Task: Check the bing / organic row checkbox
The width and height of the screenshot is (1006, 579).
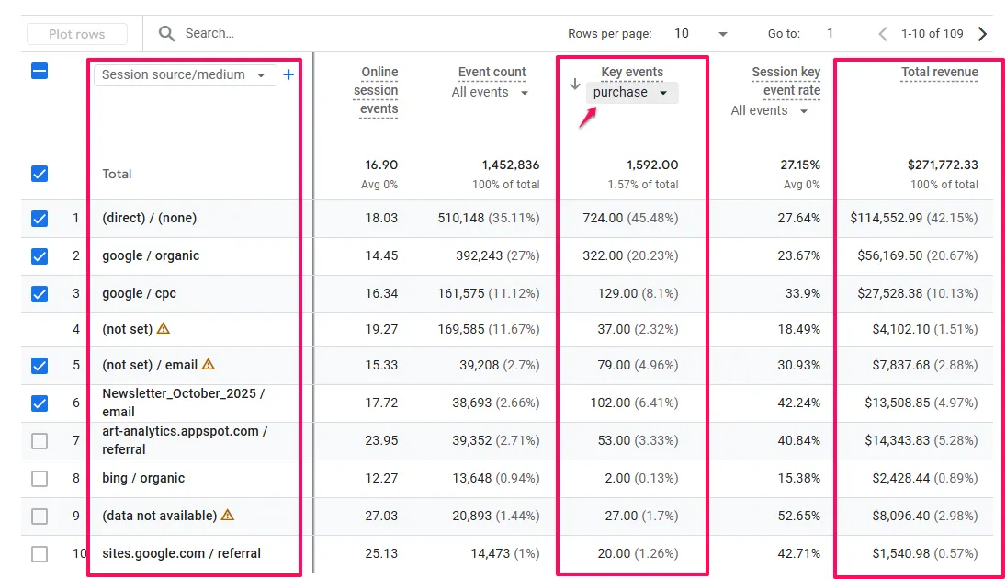Action: pos(40,479)
